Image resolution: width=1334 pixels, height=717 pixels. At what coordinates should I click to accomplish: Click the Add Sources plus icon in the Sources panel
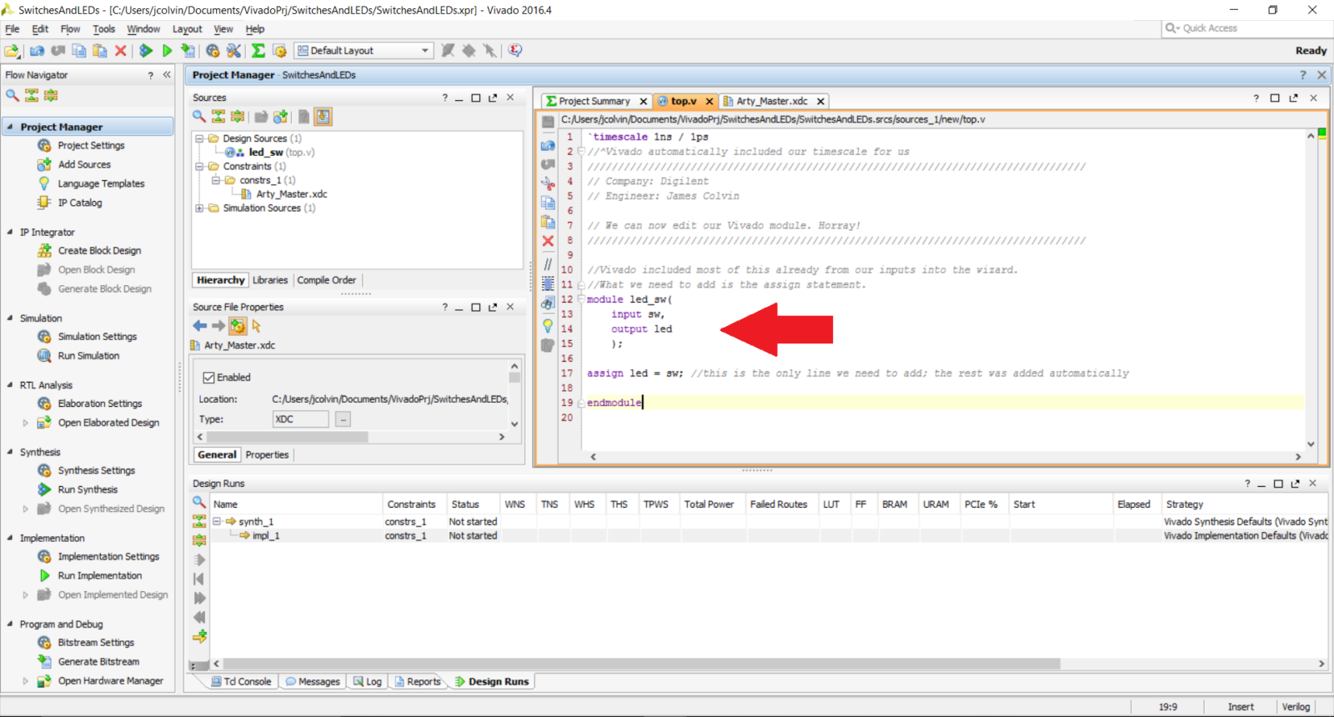[280, 117]
